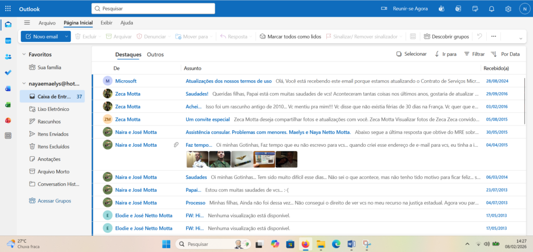Open first photo thumbnail in Faz tempo email
533x252 pixels.
point(197,159)
